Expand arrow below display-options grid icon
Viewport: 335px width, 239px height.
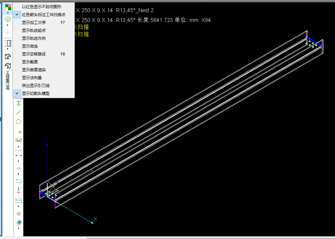[x=8, y=12]
